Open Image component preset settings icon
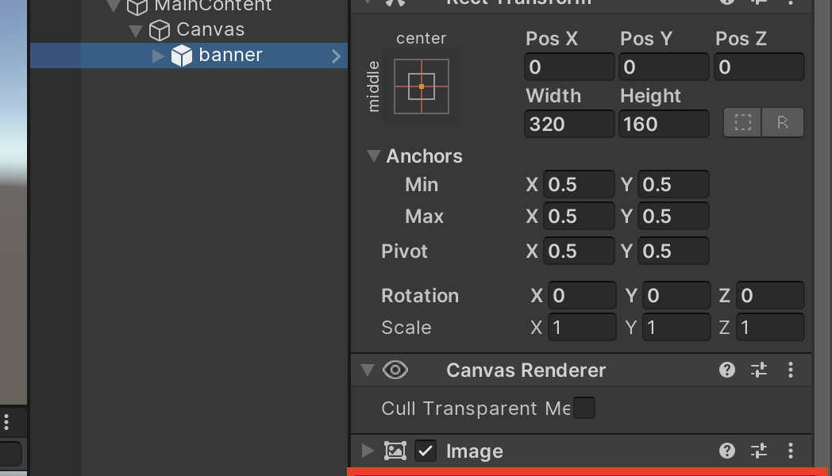 759,451
